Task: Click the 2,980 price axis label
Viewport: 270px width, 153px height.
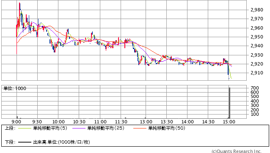Action: 257,10
